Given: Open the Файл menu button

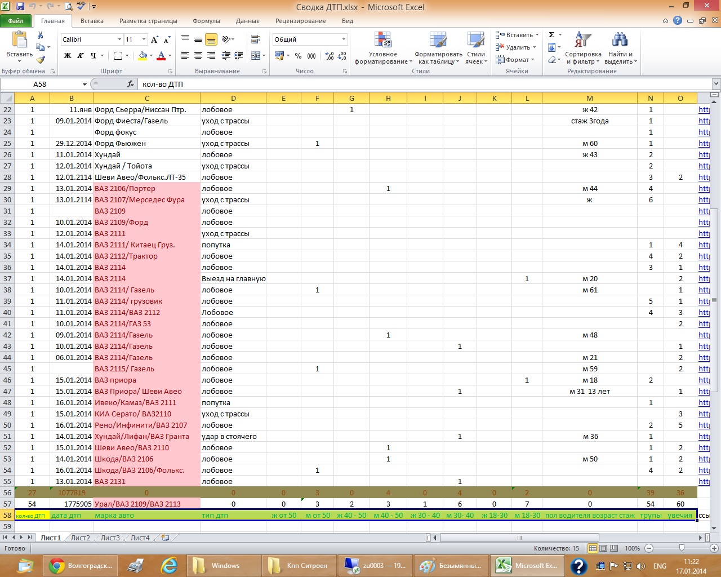Looking at the screenshot, I should click(16, 21).
